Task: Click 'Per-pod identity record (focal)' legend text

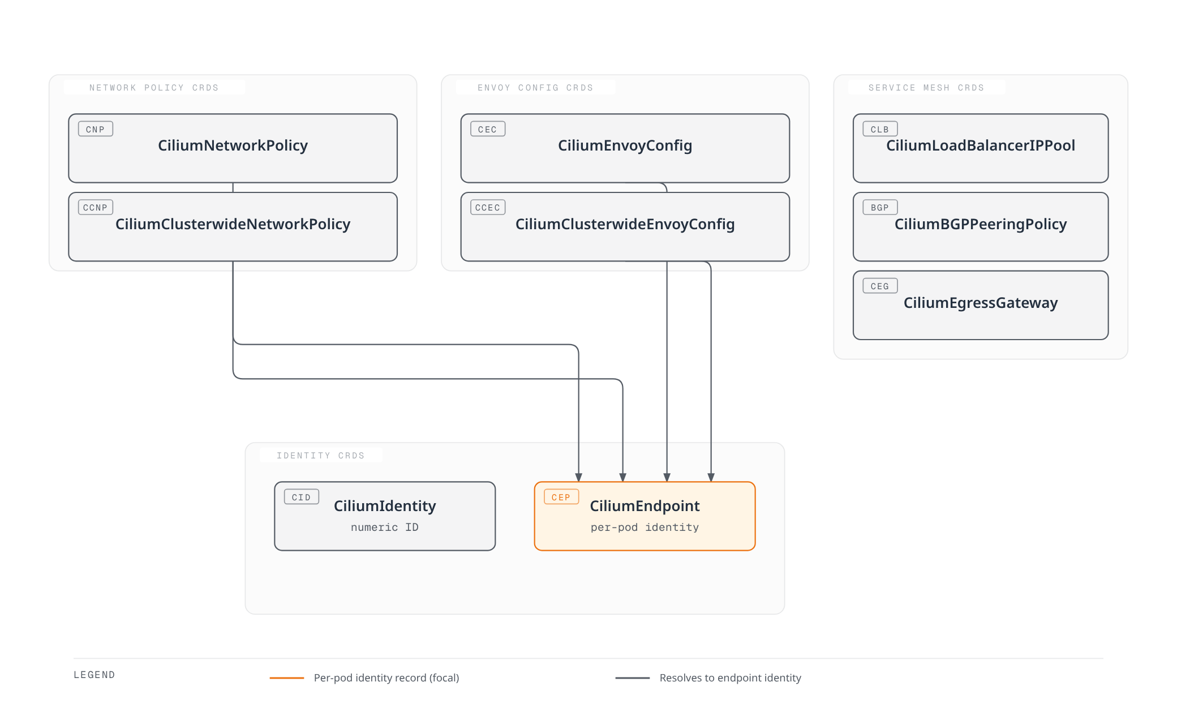Action: [x=386, y=677]
